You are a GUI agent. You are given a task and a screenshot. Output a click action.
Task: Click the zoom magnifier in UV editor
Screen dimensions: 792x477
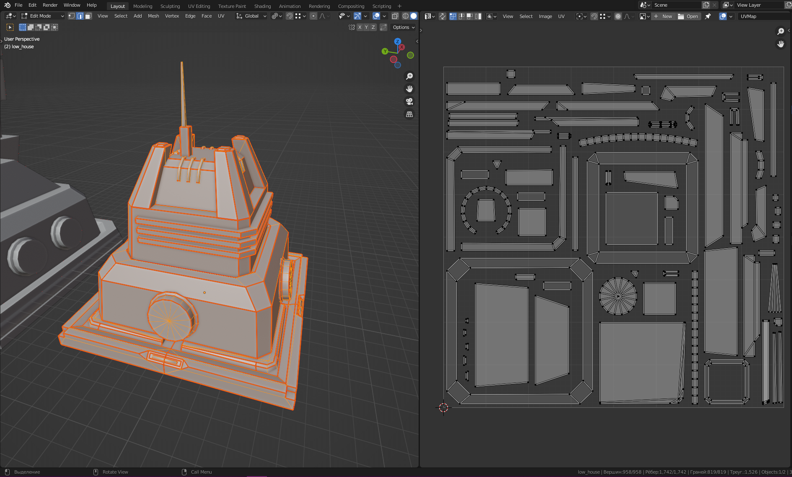[781, 31]
